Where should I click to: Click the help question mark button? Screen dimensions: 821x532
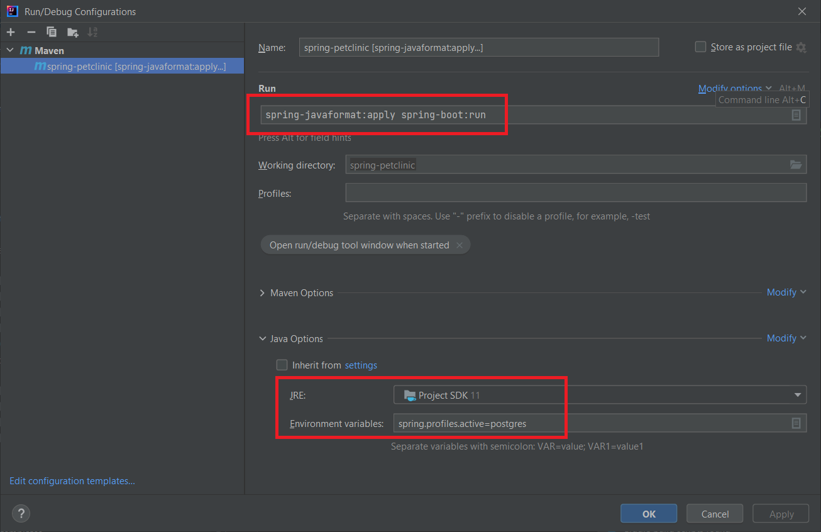pos(21,513)
